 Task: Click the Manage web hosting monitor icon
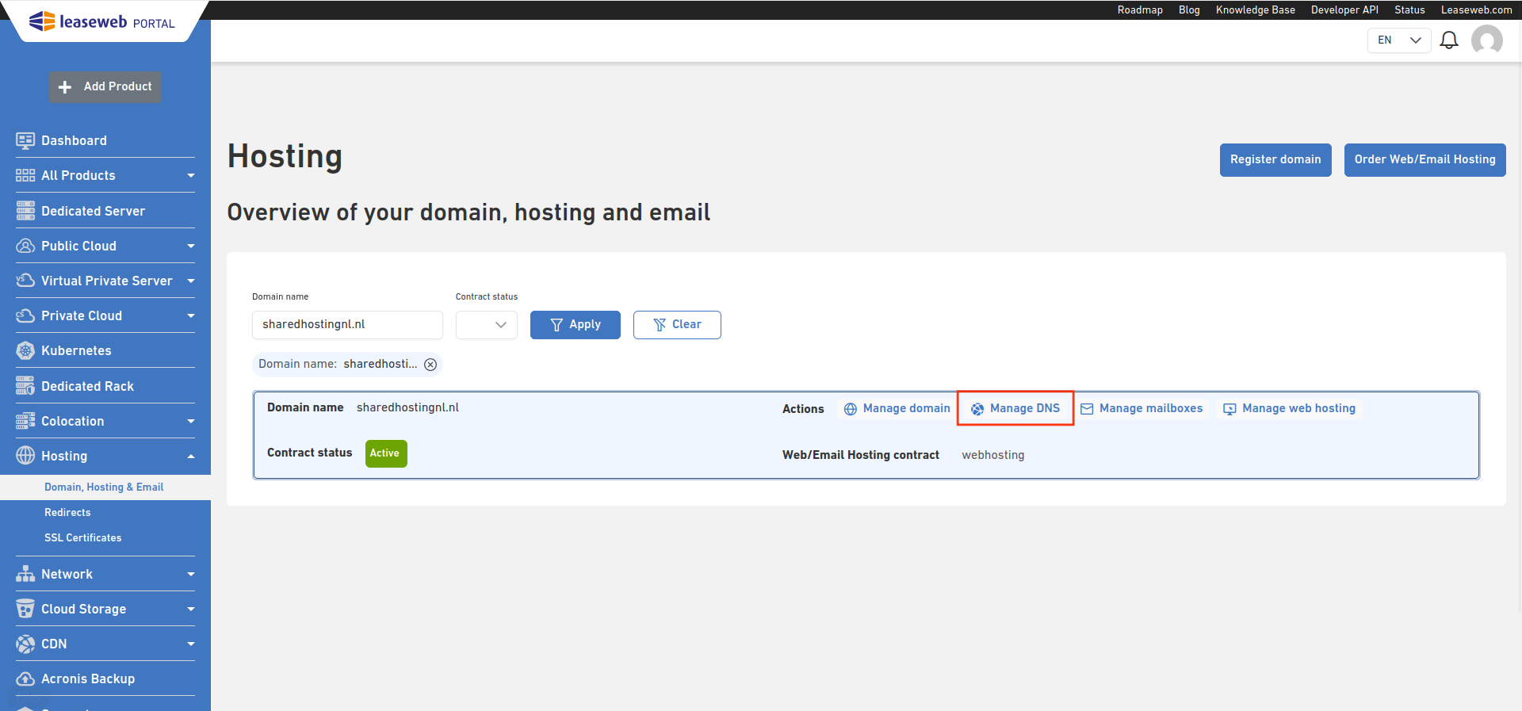pyautogui.click(x=1229, y=409)
